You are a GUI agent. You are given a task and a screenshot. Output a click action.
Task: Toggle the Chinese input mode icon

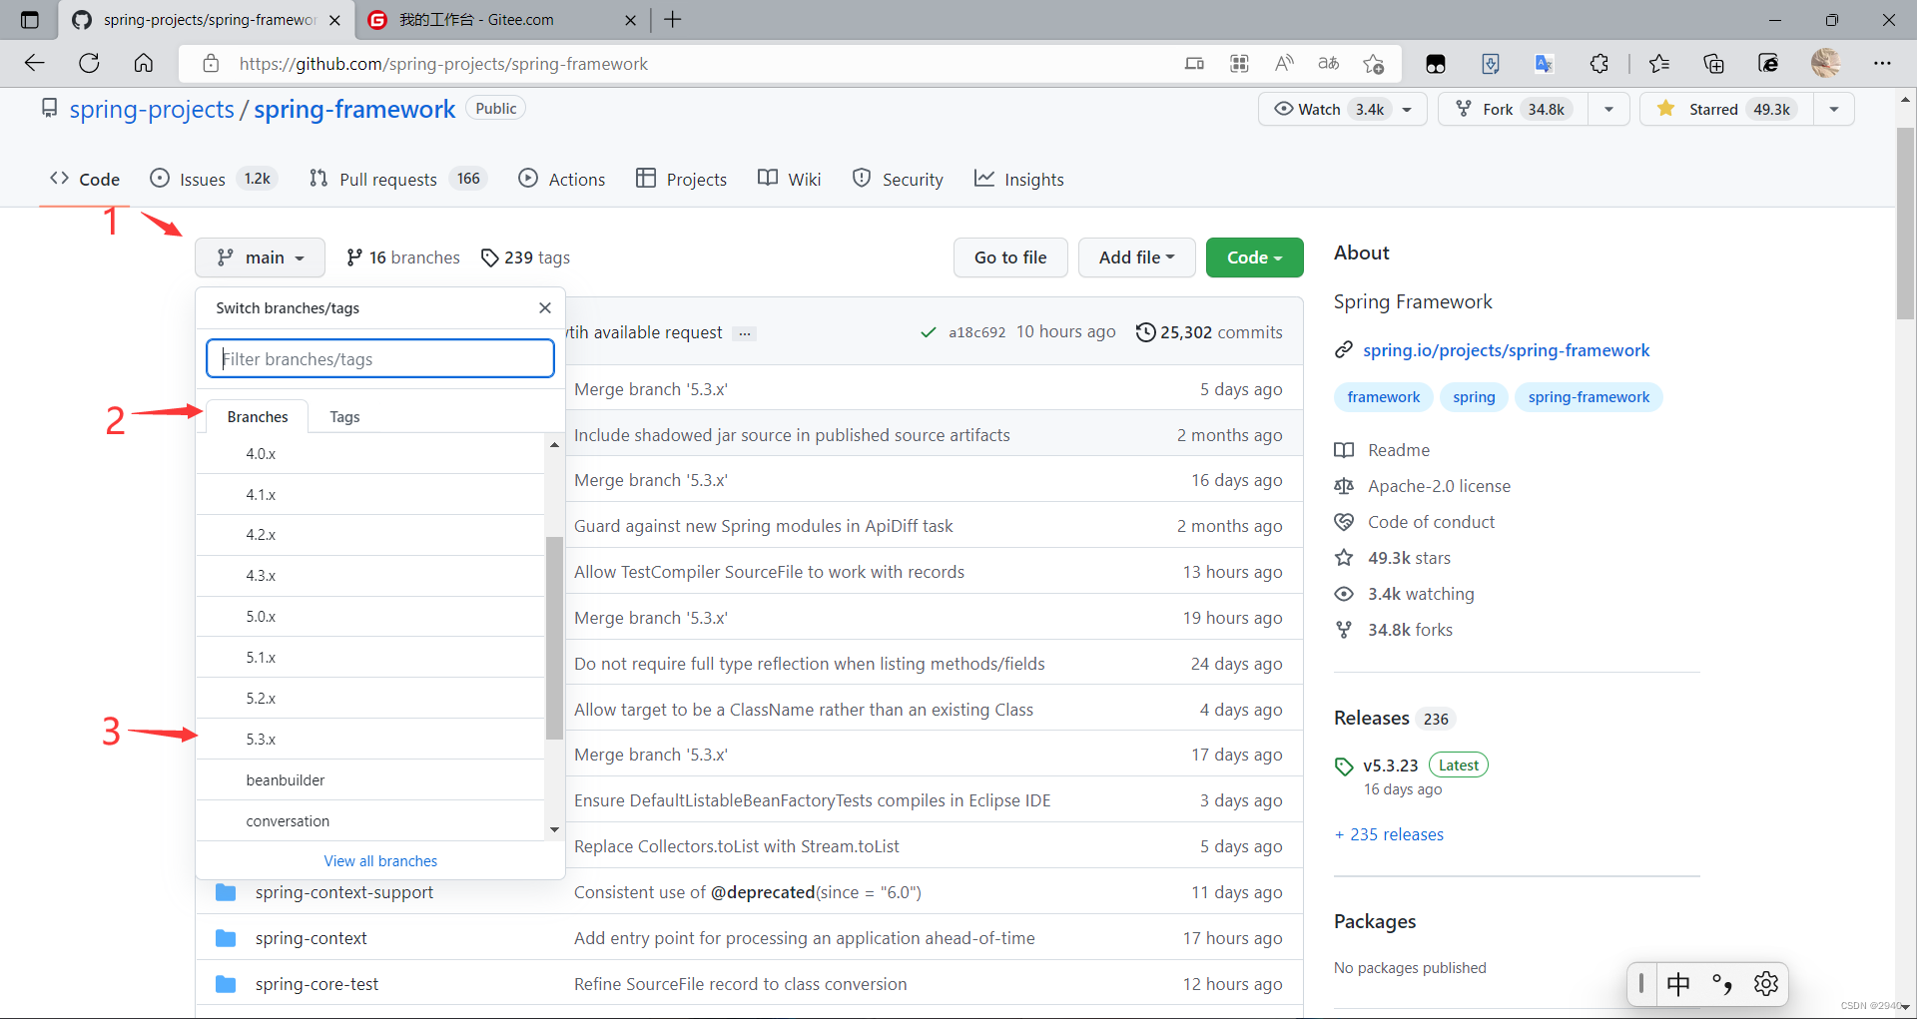coord(1678,984)
